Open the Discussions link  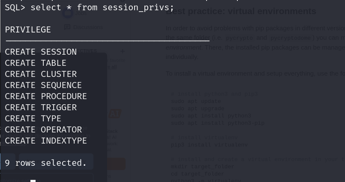click(87, 27)
